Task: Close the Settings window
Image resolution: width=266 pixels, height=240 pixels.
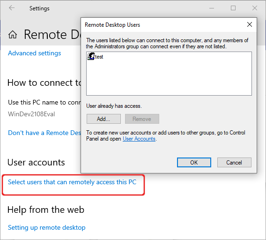Action: (254, 8)
